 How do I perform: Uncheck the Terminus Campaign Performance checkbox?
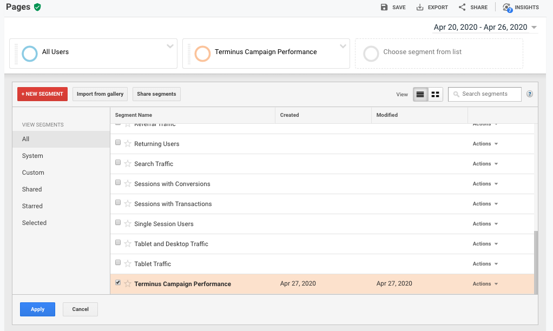click(118, 282)
